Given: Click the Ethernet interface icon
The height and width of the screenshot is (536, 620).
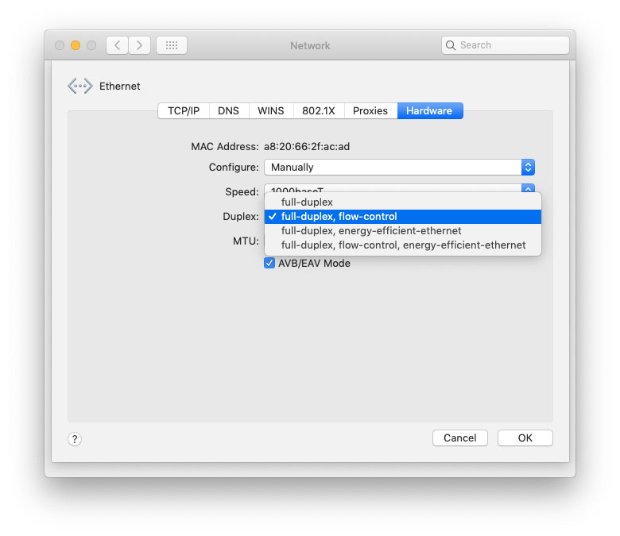Looking at the screenshot, I should tap(79, 87).
